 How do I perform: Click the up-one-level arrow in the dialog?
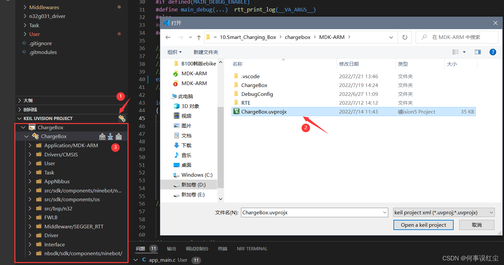pyautogui.click(x=199, y=37)
